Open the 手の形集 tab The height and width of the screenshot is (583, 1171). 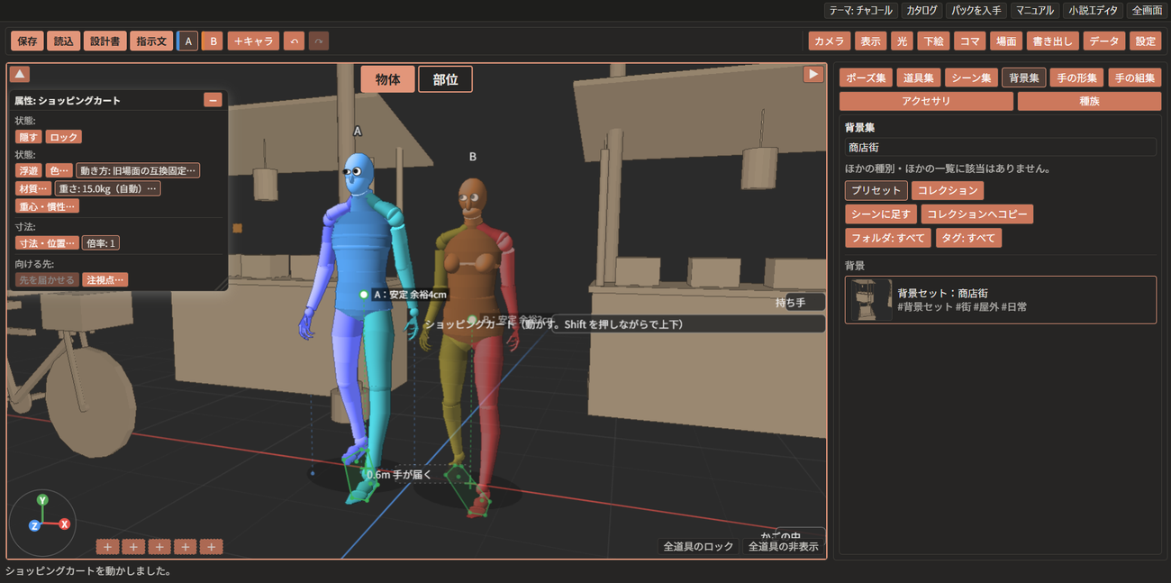[1076, 77]
